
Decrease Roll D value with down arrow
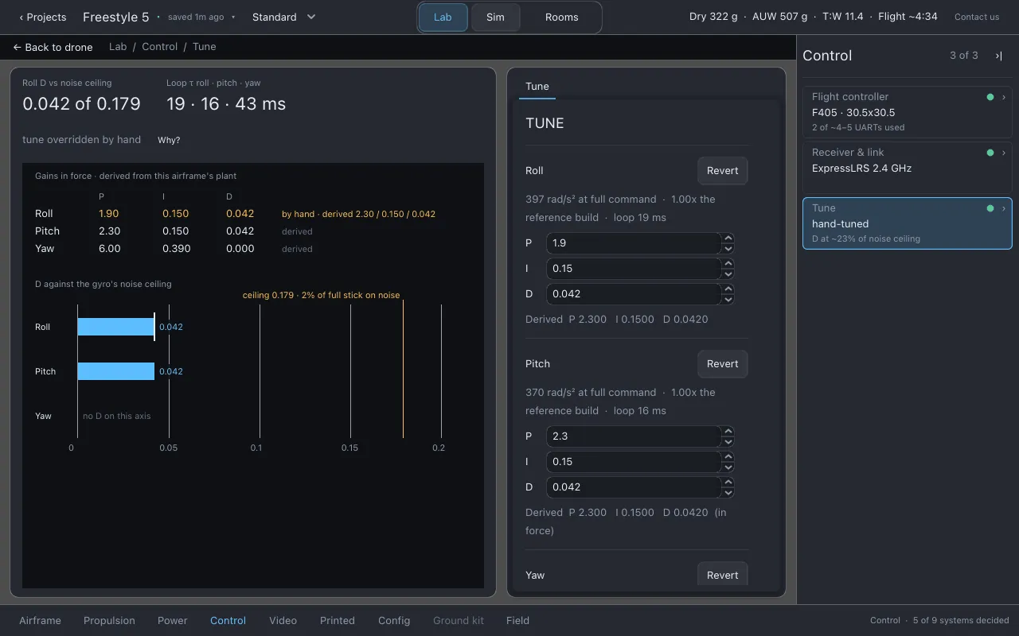click(728, 299)
